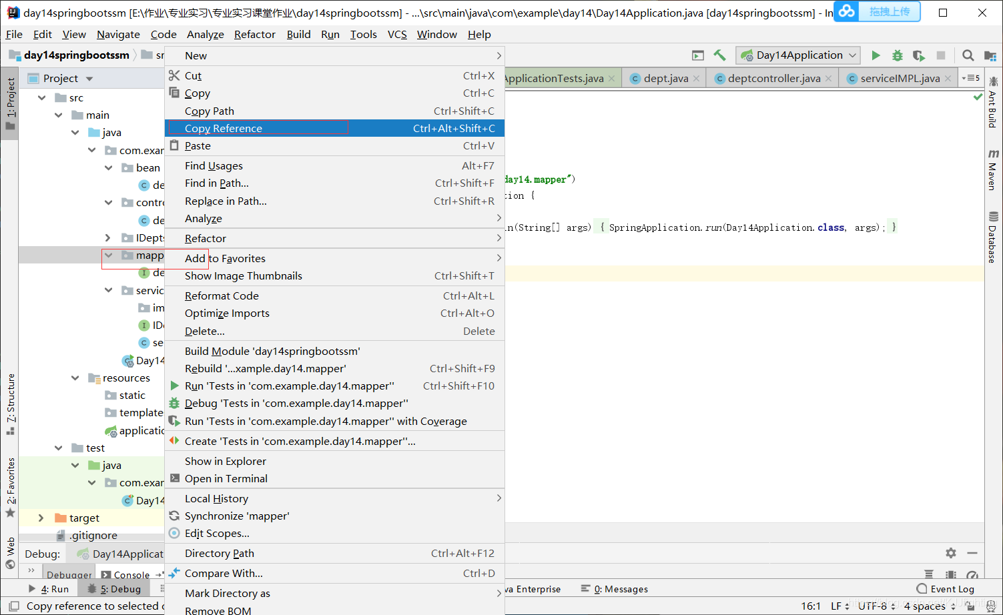Open the 7: Structure tool window
The image size is (1003, 615).
(x=10, y=404)
